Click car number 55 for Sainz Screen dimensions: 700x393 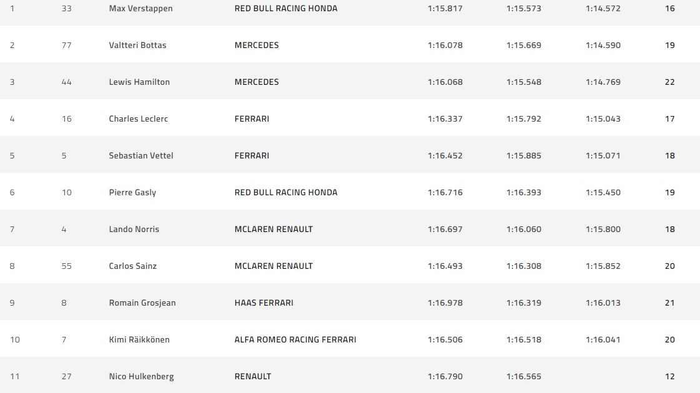66,266
